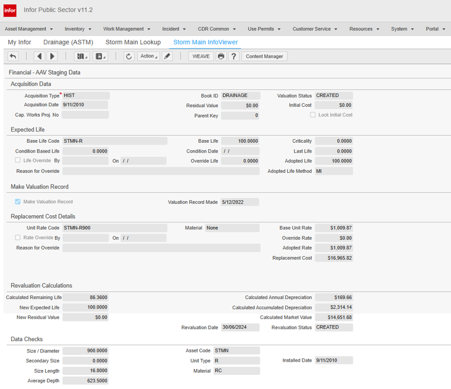Click the Infor logo

(x=10, y=10)
